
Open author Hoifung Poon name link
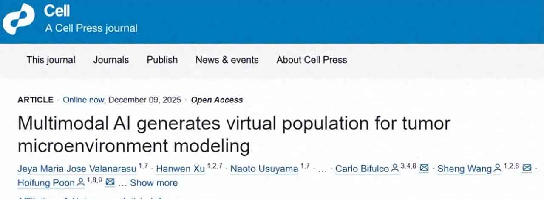(x=46, y=183)
